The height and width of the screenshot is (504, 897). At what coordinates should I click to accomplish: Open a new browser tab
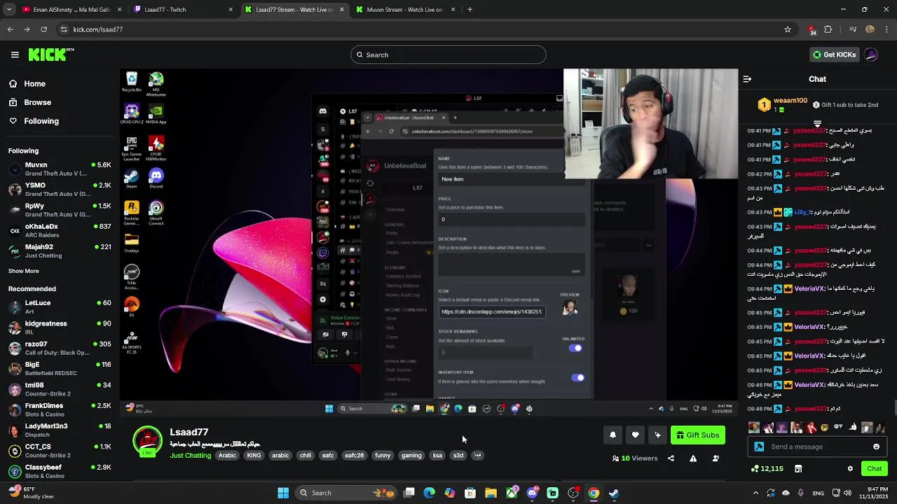click(x=470, y=10)
